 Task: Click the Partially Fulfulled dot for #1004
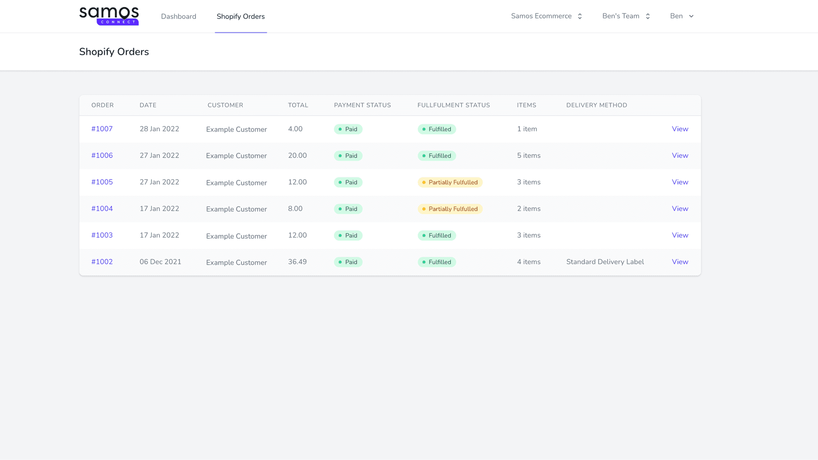(424, 209)
